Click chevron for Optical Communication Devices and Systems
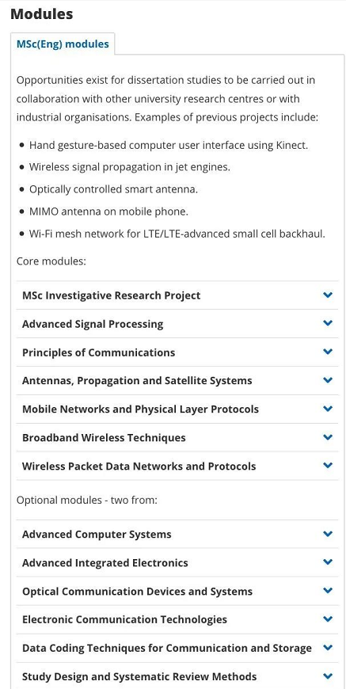The image size is (346, 689). 328,591
